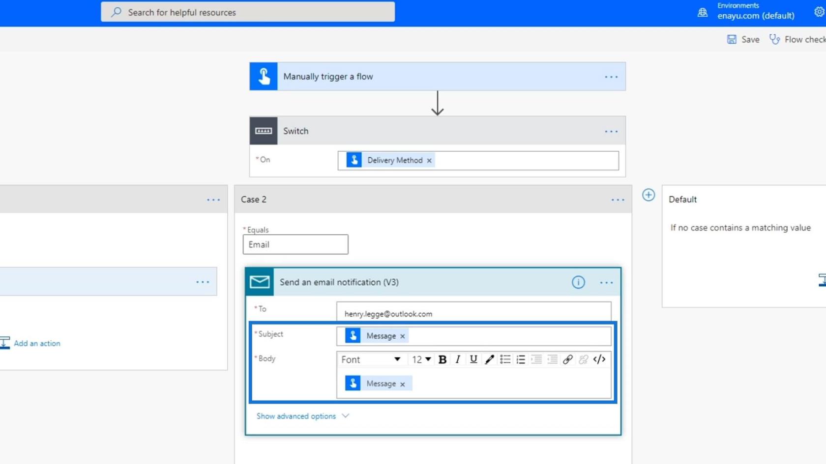Open the left case action ellipsis menu
Screen dimensions: 826x464
[x=203, y=282]
